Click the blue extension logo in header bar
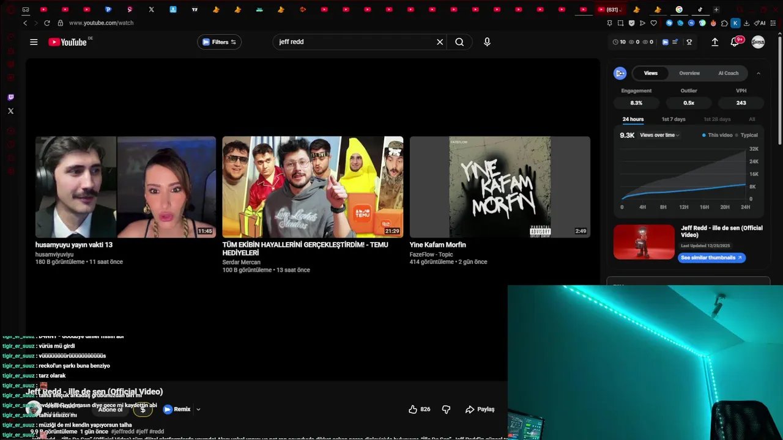 pyautogui.click(x=666, y=42)
